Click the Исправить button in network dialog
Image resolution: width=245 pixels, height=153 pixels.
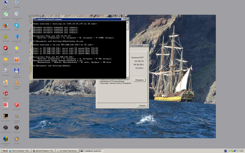click(x=139, y=80)
